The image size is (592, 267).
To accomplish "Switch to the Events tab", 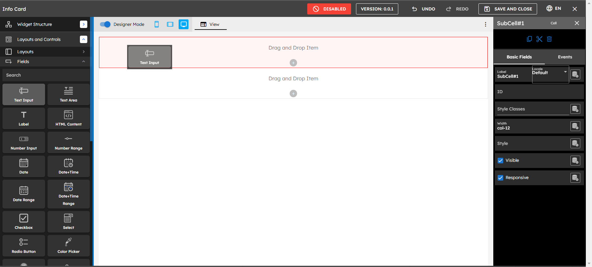I will (565, 57).
